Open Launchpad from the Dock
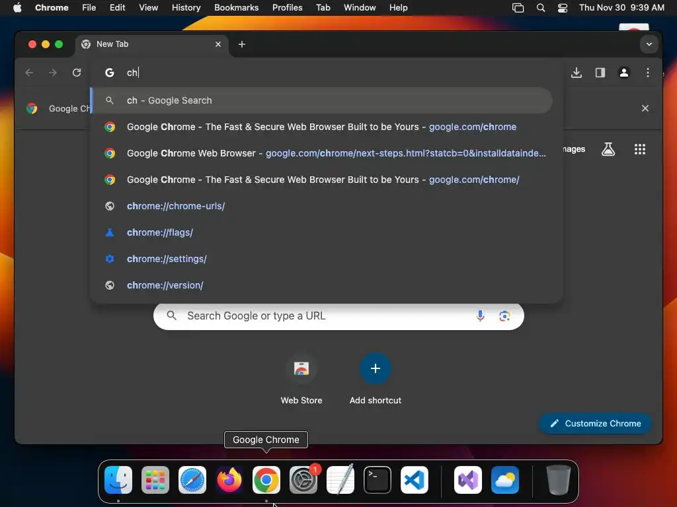This screenshot has height=507, width=677. tap(155, 480)
